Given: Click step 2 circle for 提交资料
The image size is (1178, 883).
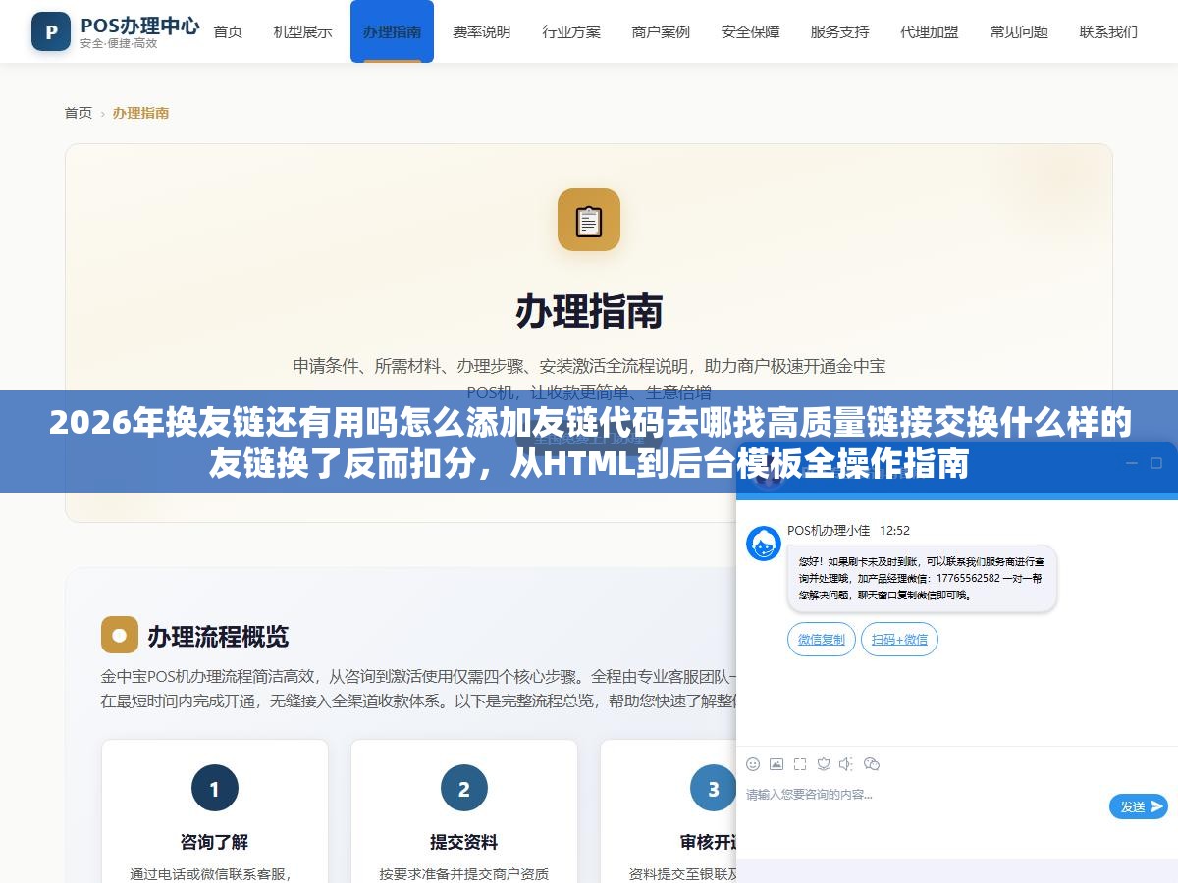Looking at the screenshot, I should tap(464, 788).
